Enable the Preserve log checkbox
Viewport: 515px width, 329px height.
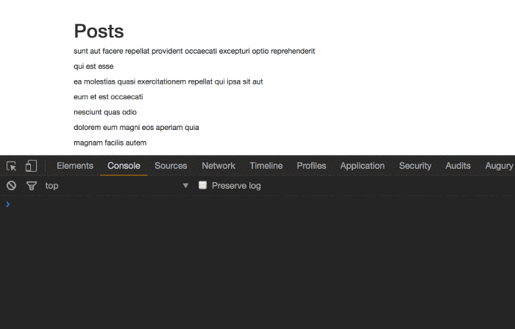pyautogui.click(x=202, y=186)
